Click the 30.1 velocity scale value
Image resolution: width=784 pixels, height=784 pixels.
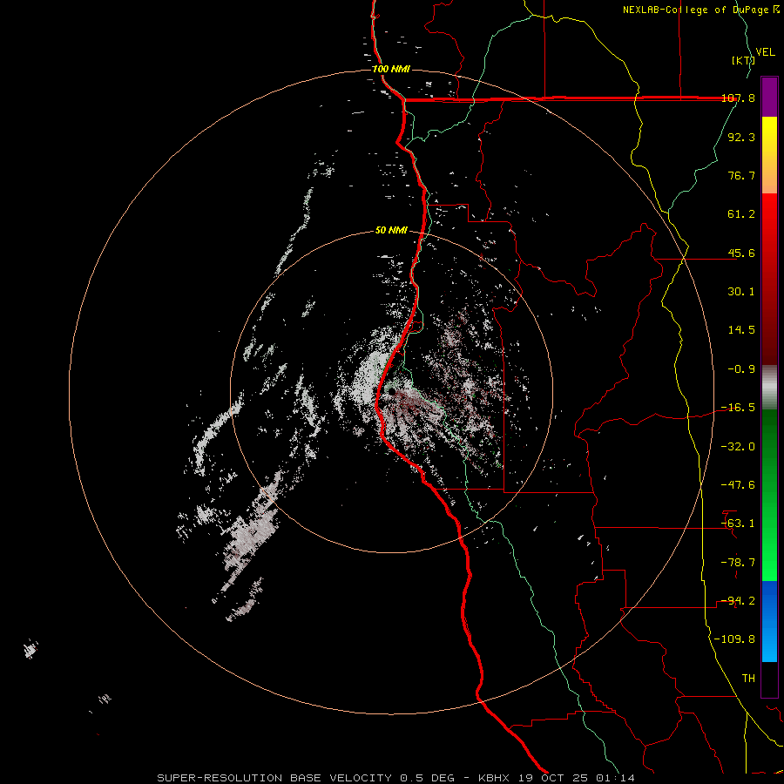(x=741, y=292)
